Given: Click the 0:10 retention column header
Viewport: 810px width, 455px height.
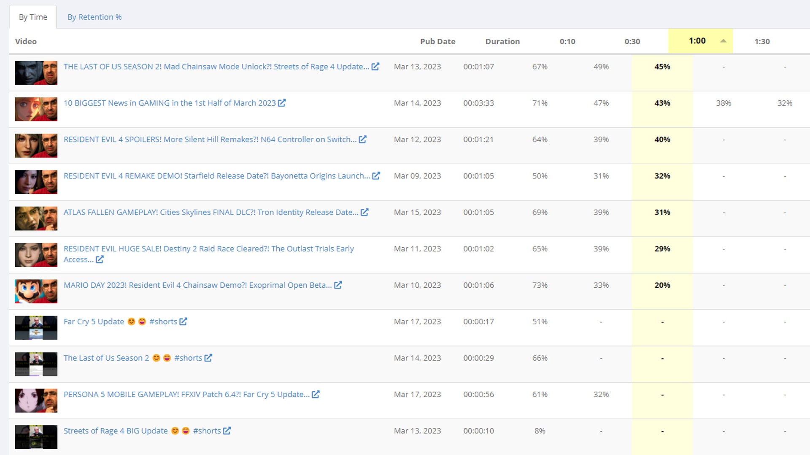Looking at the screenshot, I should (x=567, y=41).
